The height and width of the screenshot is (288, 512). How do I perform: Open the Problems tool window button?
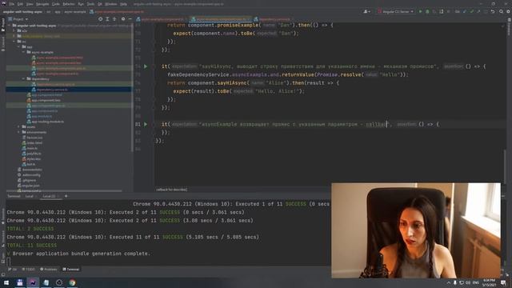coord(48,270)
